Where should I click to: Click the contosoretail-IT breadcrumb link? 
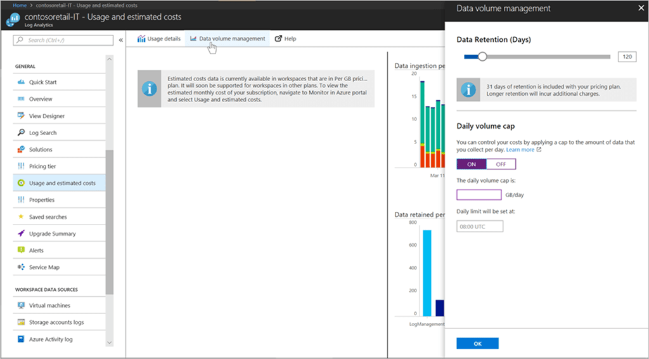click(x=86, y=5)
